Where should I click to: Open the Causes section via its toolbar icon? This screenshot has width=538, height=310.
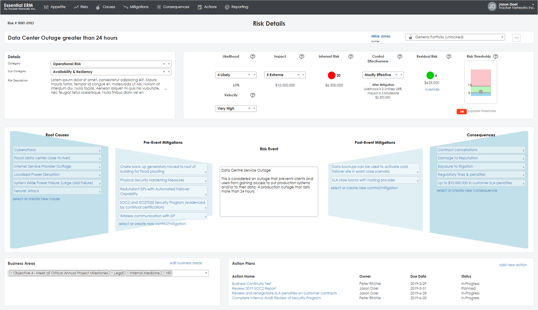tap(98, 7)
